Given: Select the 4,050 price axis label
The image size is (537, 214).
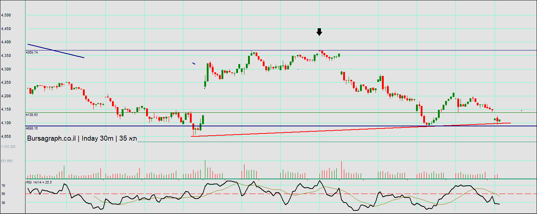Looking at the screenshot, I should coord(6,137).
